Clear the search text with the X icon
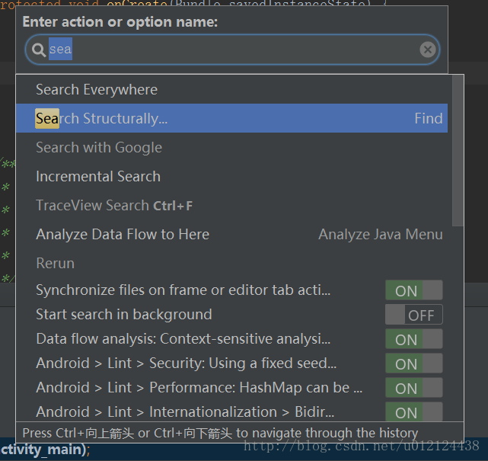This screenshot has width=488, height=461. click(x=428, y=50)
